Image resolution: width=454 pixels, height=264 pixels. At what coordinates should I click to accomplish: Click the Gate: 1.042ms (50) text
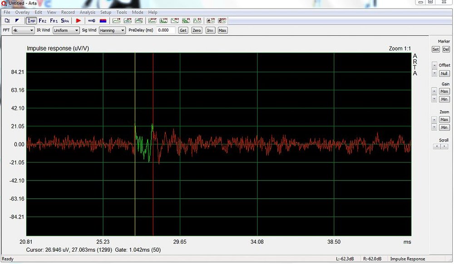click(138, 250)
